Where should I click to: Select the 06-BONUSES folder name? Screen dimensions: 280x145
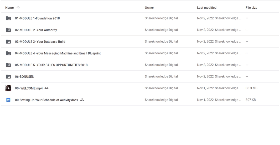(24, 77)
